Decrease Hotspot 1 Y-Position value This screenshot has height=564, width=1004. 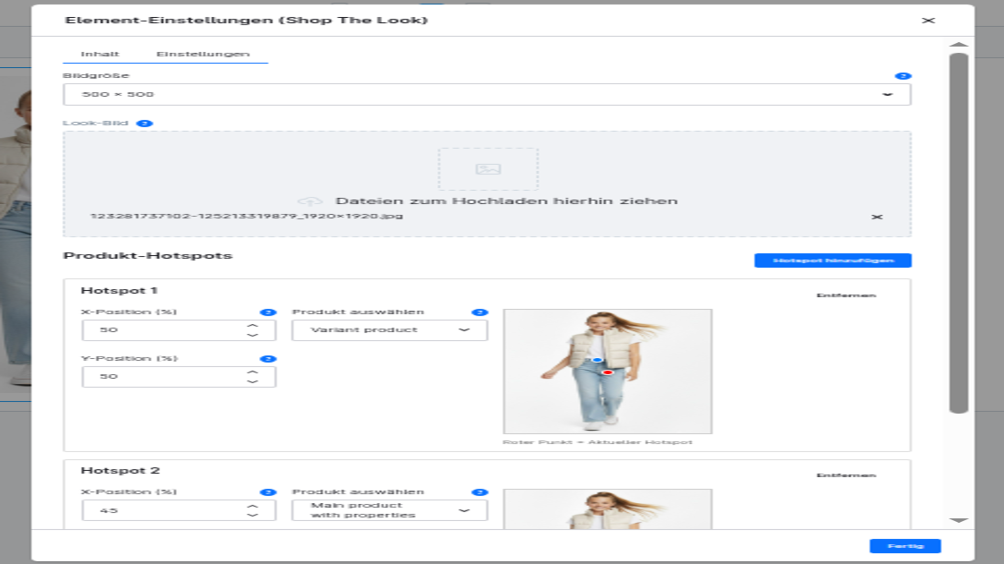(x=253, y=382)
